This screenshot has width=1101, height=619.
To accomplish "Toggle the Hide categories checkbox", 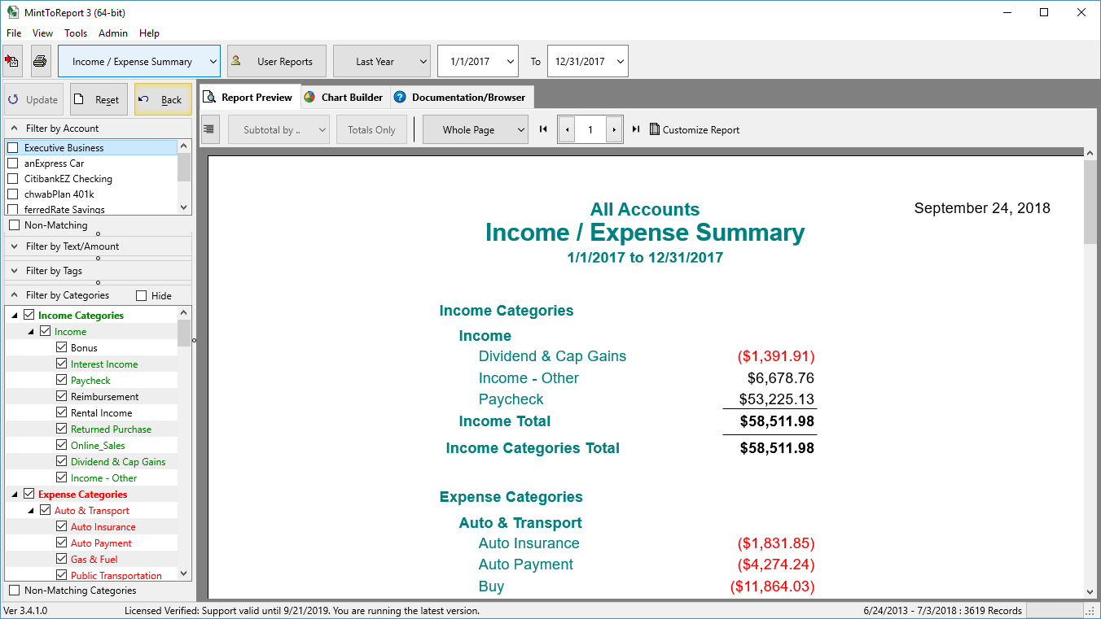I will click(142, 295).
